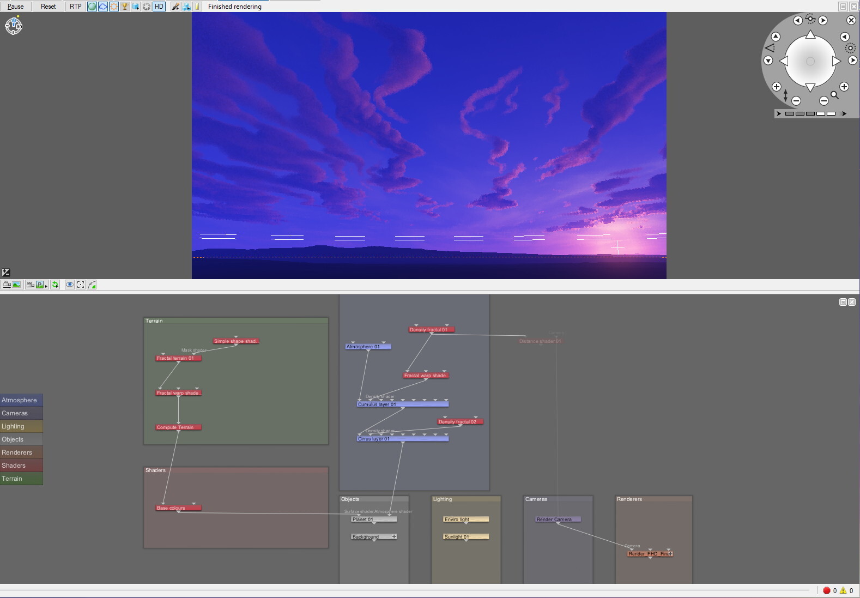Click the altitude plus button on dial
Viewport: 860px width, 598px height.
click(777, 87)
